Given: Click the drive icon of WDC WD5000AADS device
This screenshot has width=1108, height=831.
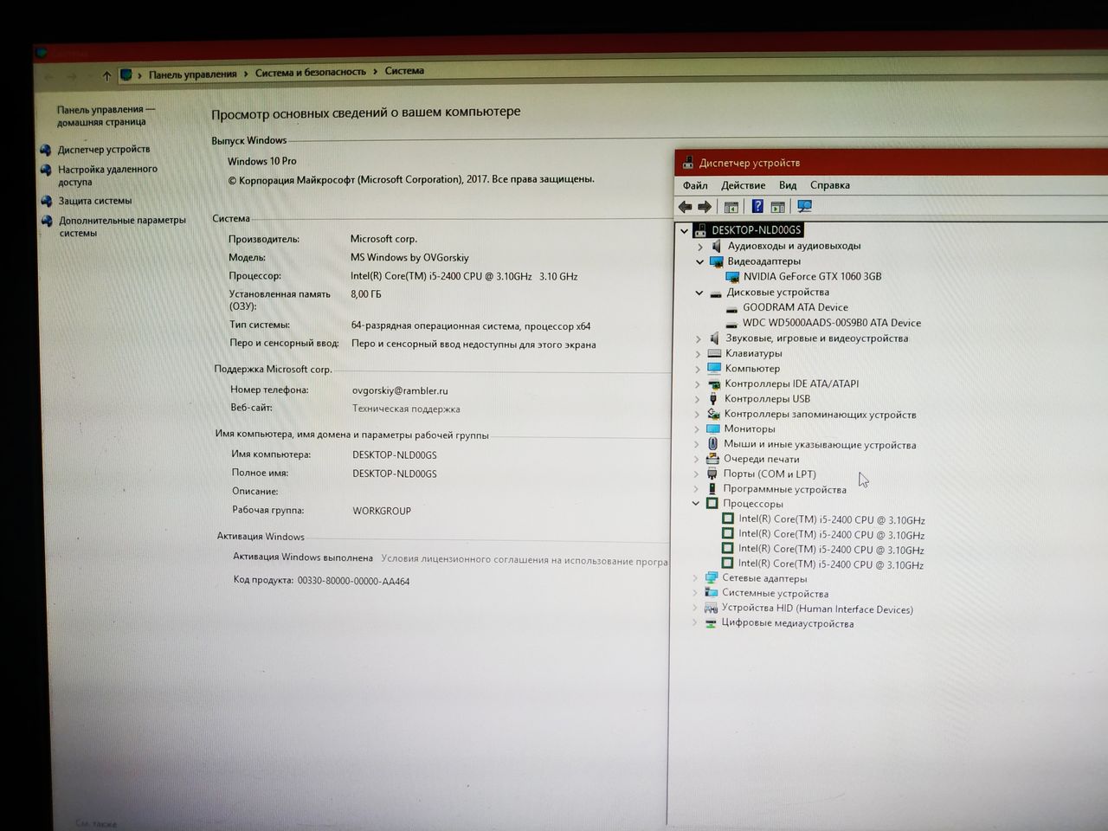Looking at the screenshot, I should click(731, 323).
